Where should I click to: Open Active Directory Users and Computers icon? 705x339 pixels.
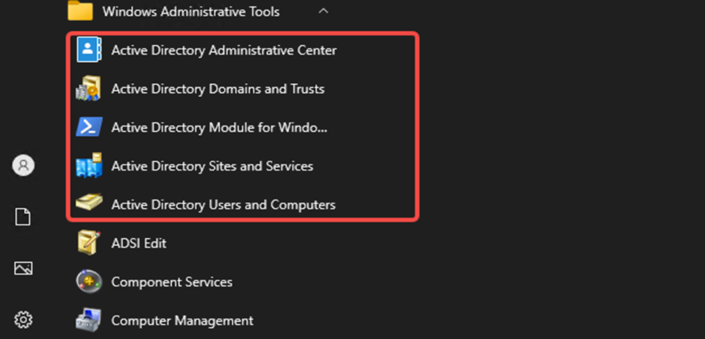pos(88,203)
